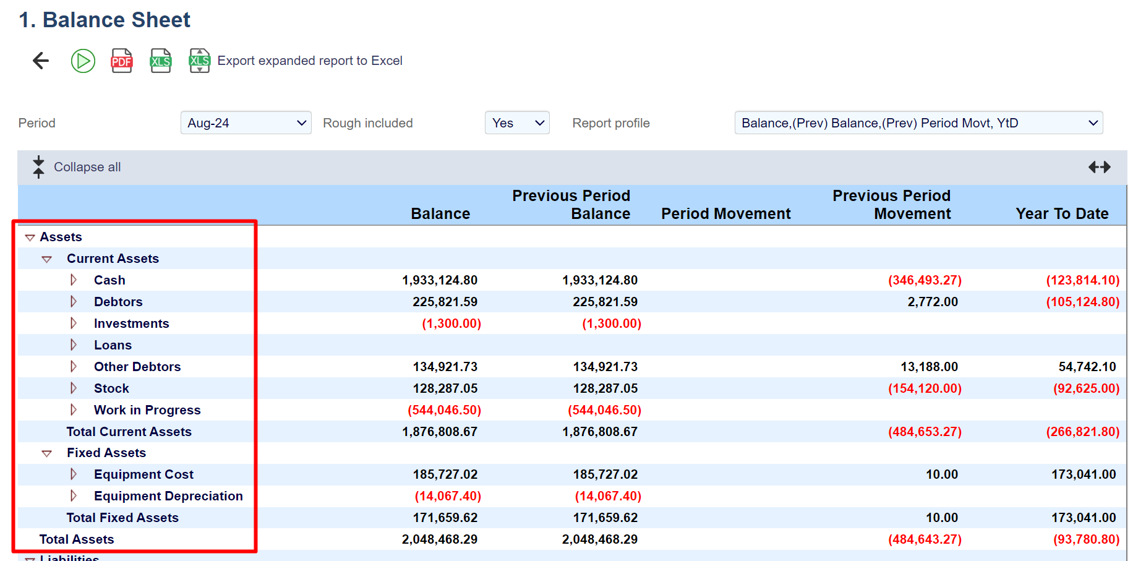Screen dimensions: 1146x561
Task: Click the Collapse all icon
Action: (x=38, y=167)
